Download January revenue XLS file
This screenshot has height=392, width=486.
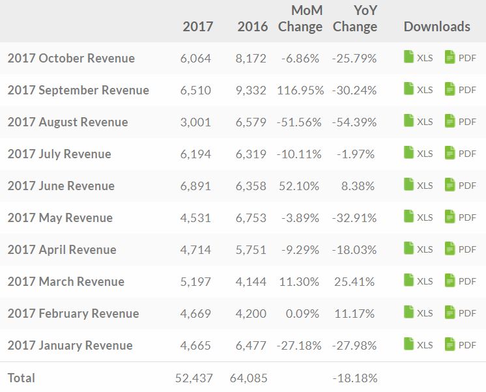pyautogui.click(x=418, y=344)
